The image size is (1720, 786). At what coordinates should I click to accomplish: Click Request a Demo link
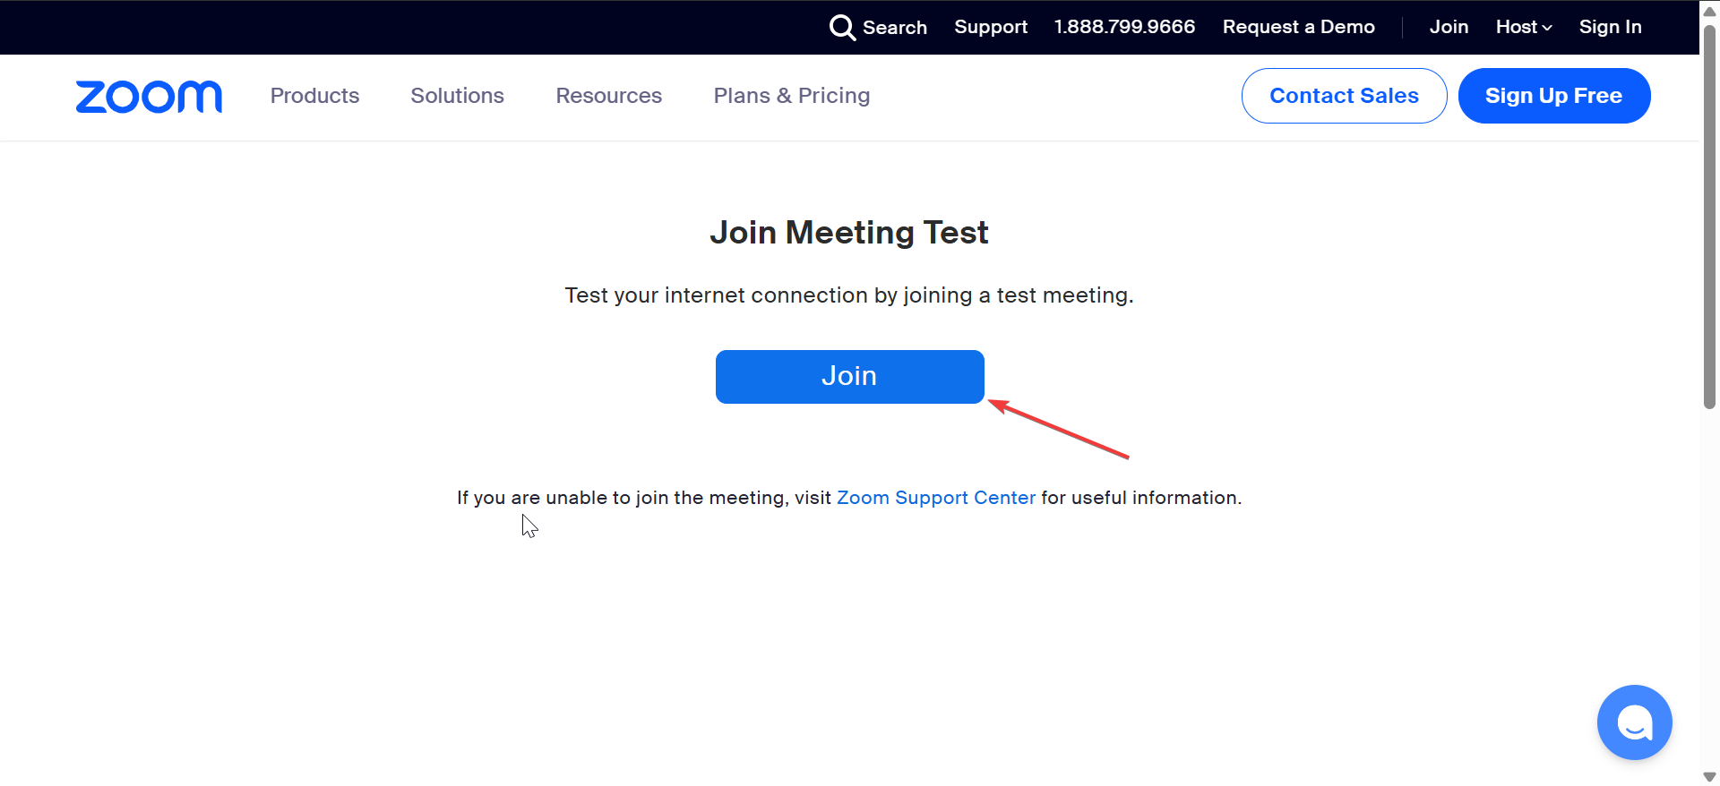(1298, 27)
